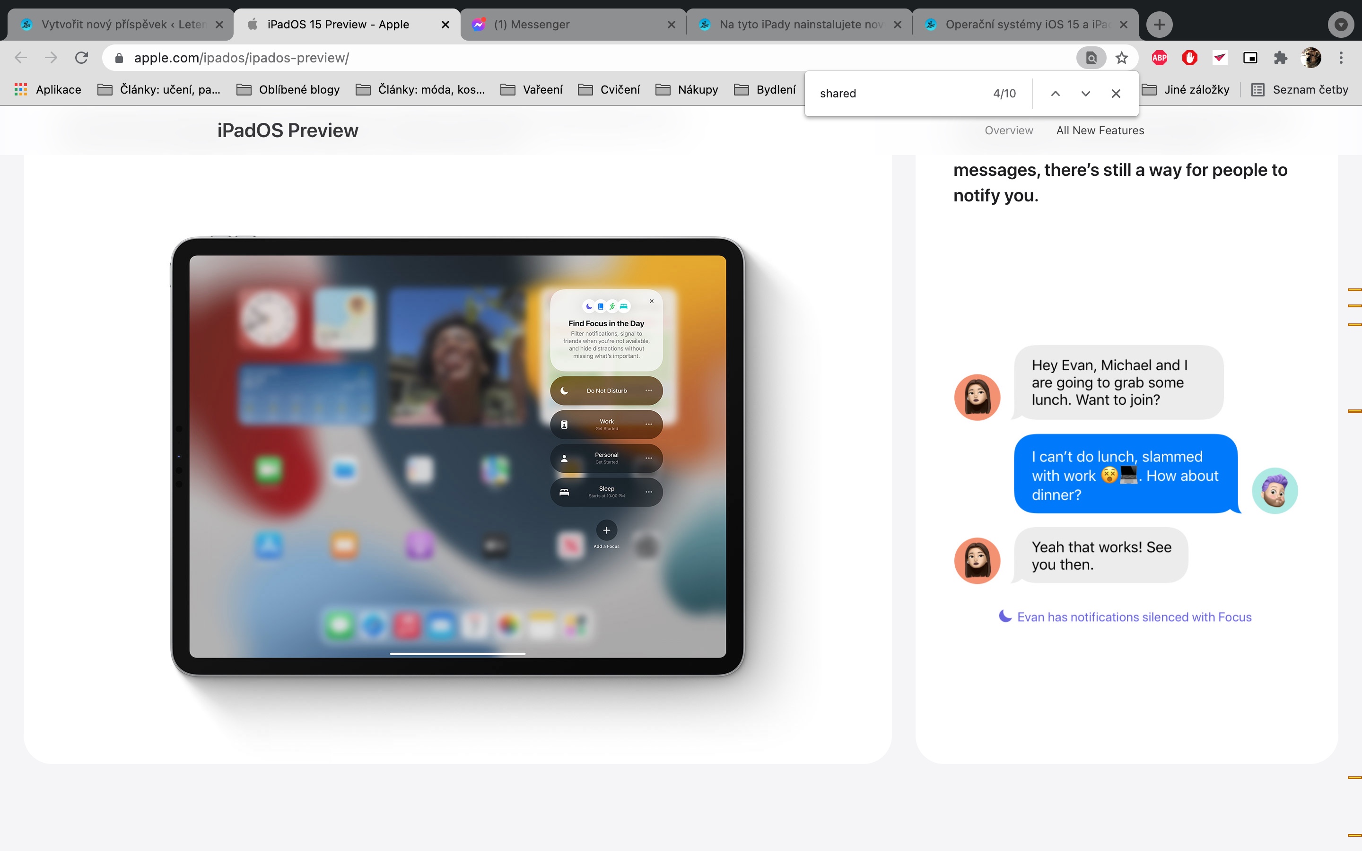The height and width of the screenshot is (851, 1362).
Task: Bookmark this page with the star icon
Action: tap(1122, 58)
